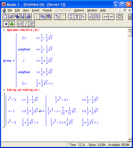Expand toolbar using the down stepper arrow
Image resolution: width=133 pixels, height=148 pixels.
(130, 18)
